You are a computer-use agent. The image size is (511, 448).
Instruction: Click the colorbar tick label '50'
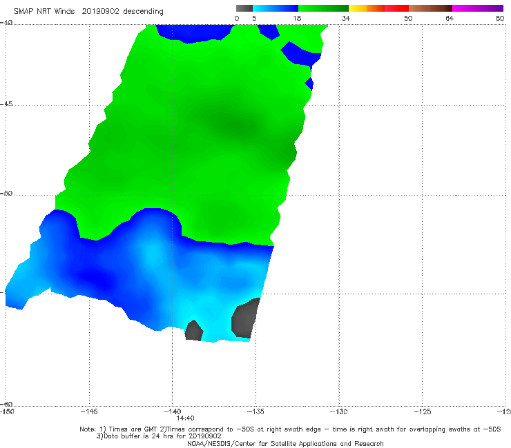pyautogui.click(x=408, y=18)
